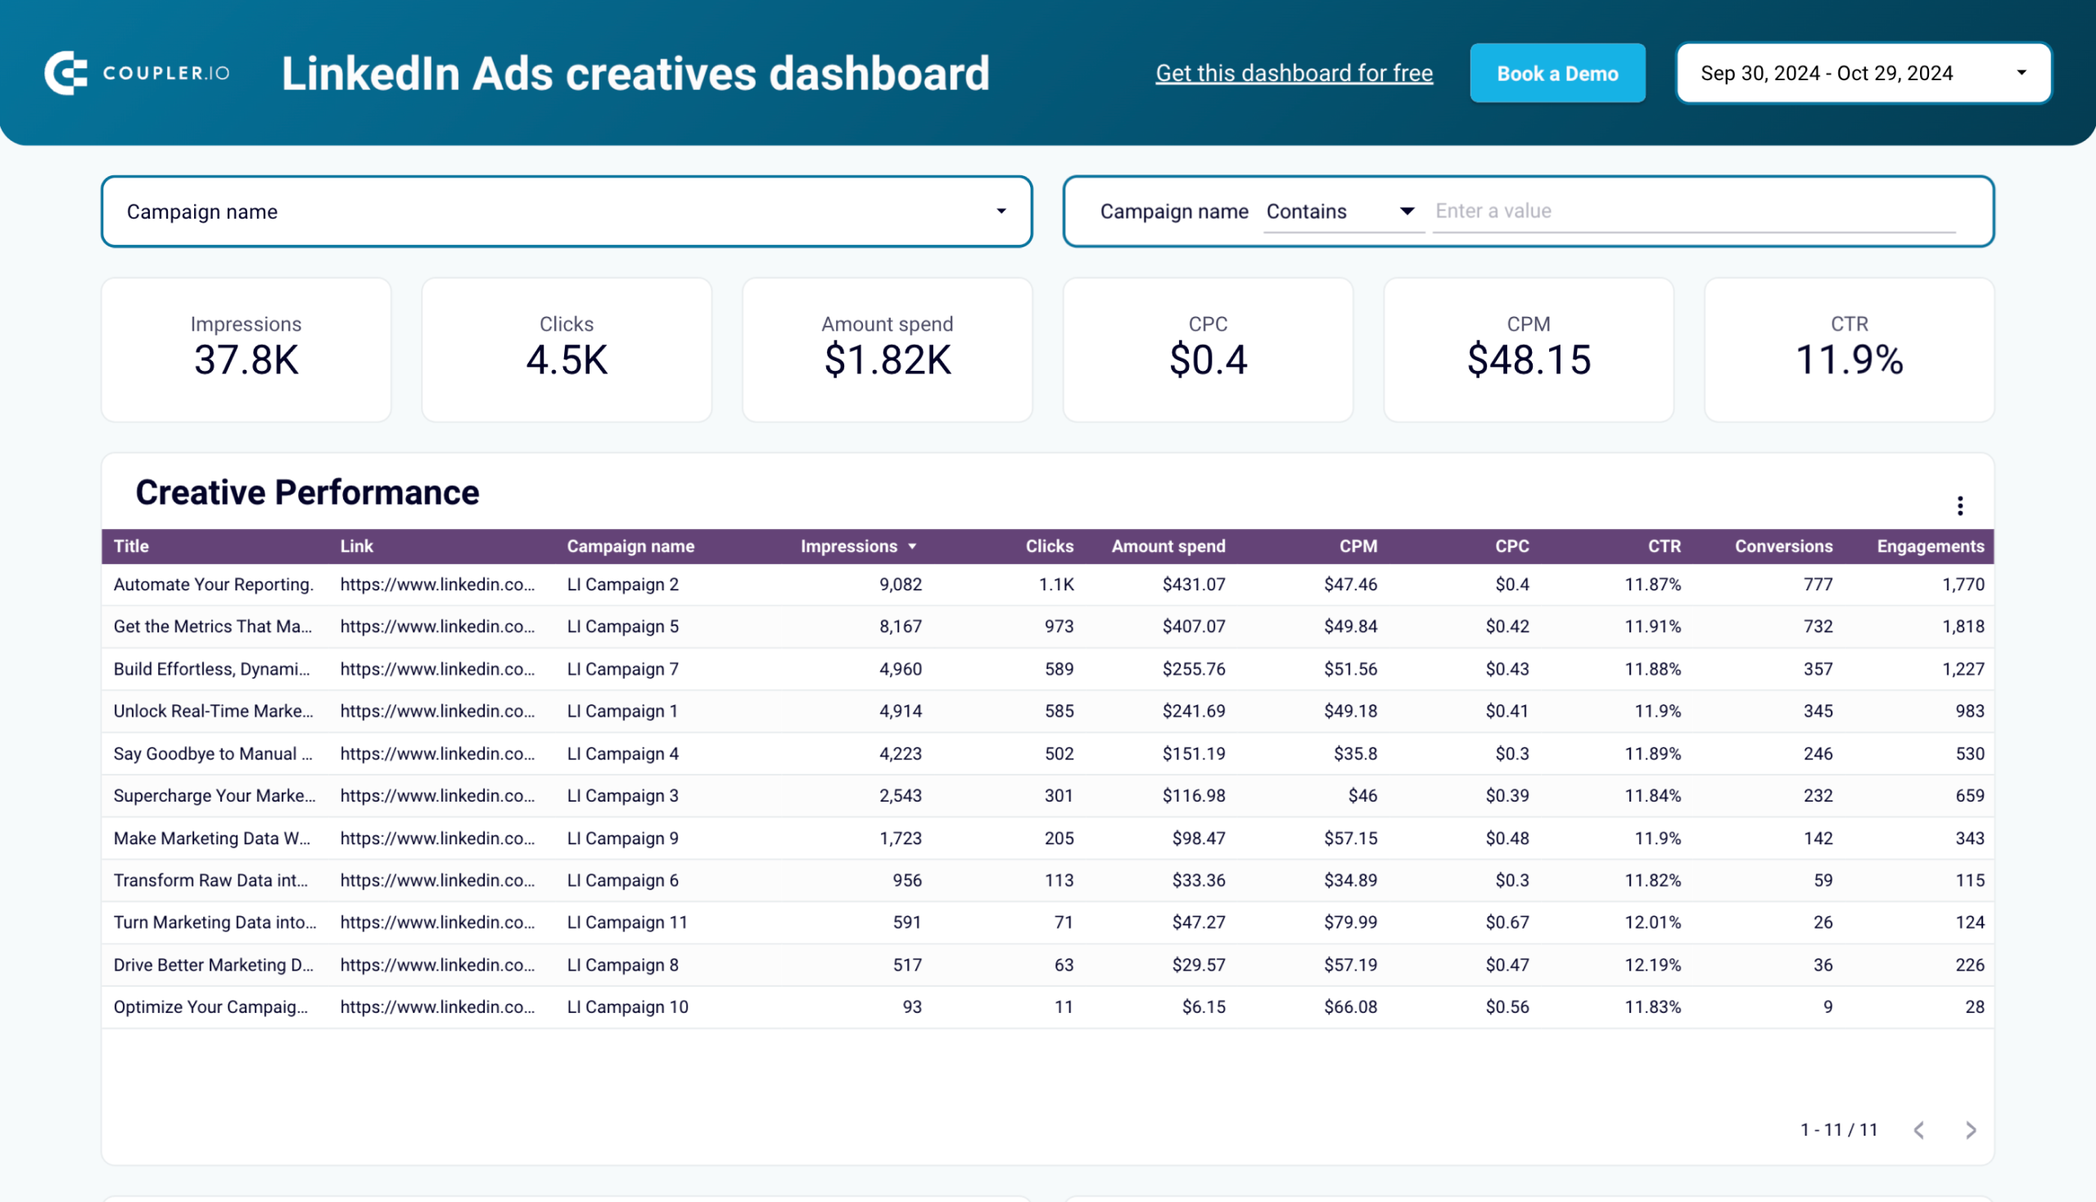
Task: Open the three-dot table options menu
Action: (x=1960, y=505)
